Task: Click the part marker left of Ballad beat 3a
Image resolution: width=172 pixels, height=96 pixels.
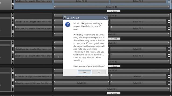Action: pyautogui.click(x=13, y=22)
